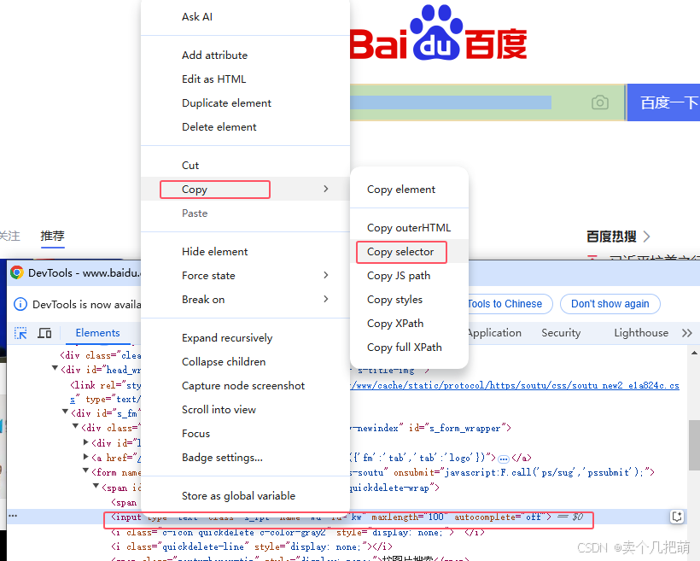The image size is (700, 561).
Task: Toggle the device toolbar icon
Action: click(x=44, y=333)
